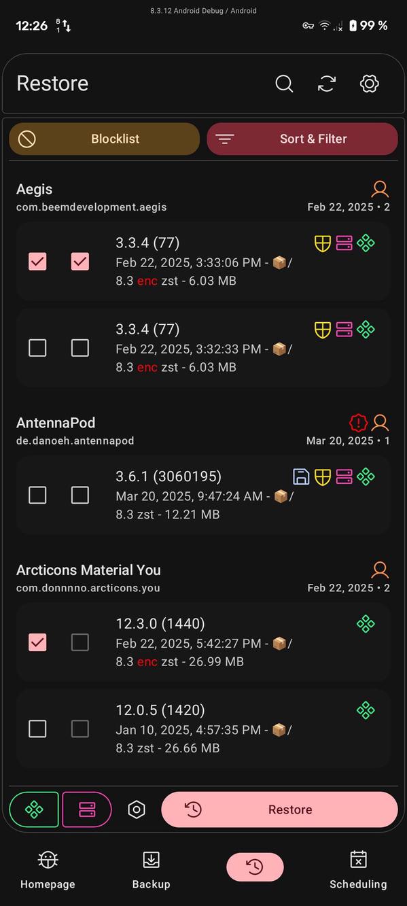The width and height of the screenshot is (407, 906).
Task: Click the magenta data button near the bottom toolbar
Action: pos(85,809)
